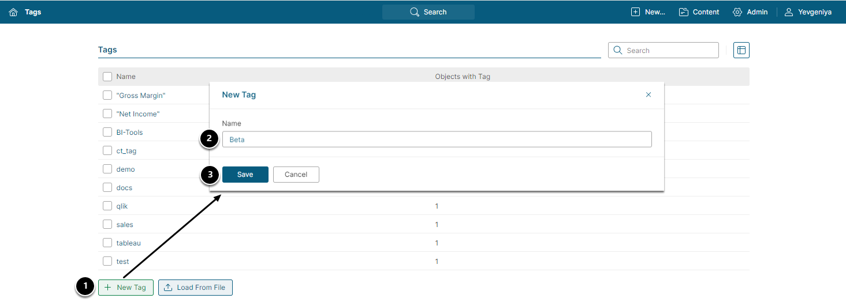The height and width of the screenshot is (306, 846).
Task: Click the Admin gear icon
Action: coord(737,12)
